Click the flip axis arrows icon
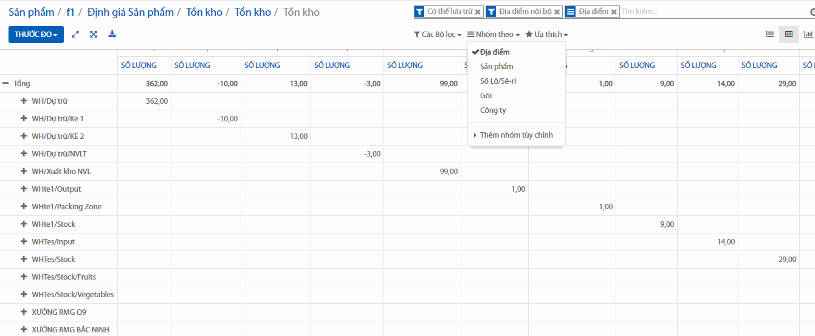The image size is (815, 336). [75, 35]
